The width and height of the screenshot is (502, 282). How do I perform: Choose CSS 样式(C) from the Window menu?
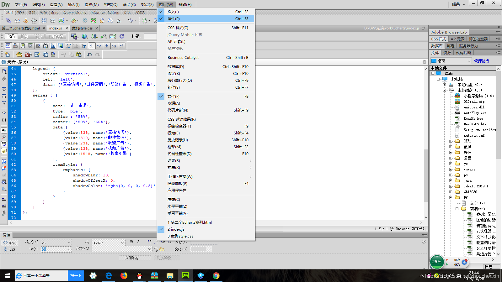tap(206, 28)
